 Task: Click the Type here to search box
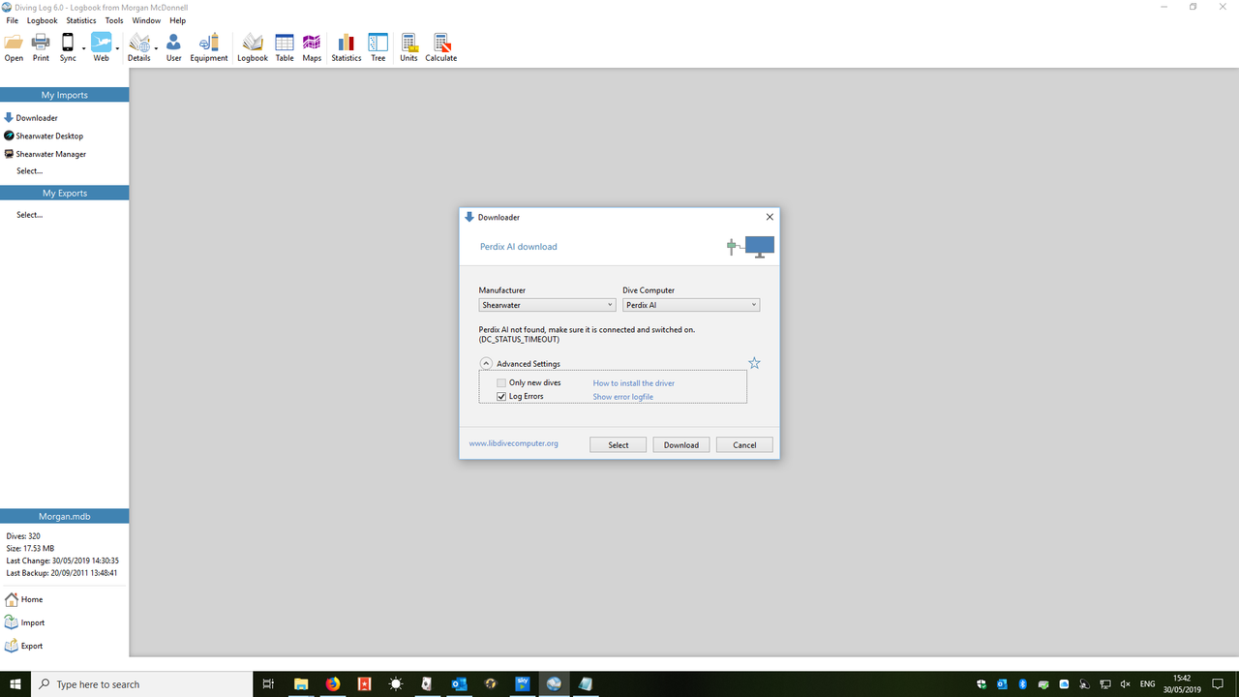pos(140,683)
